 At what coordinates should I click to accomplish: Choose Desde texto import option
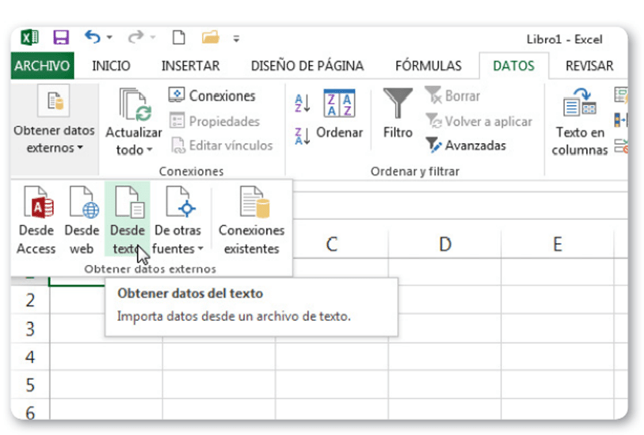pyautogui.click(x=128, y=219)
